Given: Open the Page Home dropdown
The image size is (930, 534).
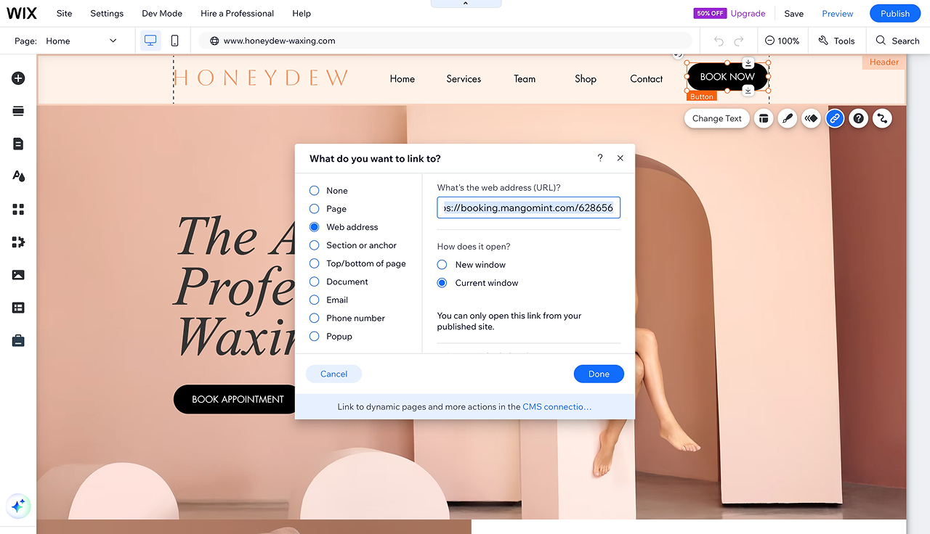Looking at the screenshot, I should [x=81, y=41].
